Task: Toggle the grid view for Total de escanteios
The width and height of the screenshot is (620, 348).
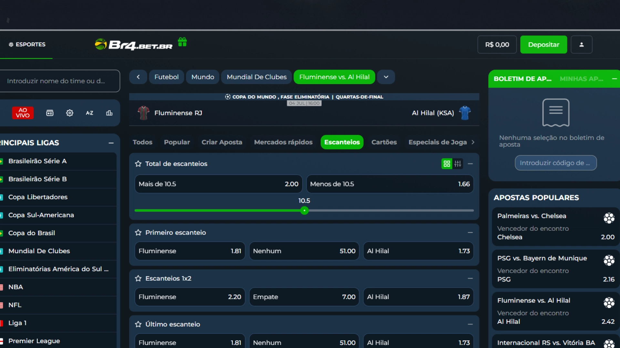Action: point(447,164)
